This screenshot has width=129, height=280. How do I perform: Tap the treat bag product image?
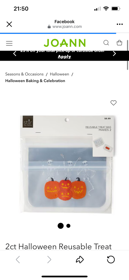click(x=67, y=164)
